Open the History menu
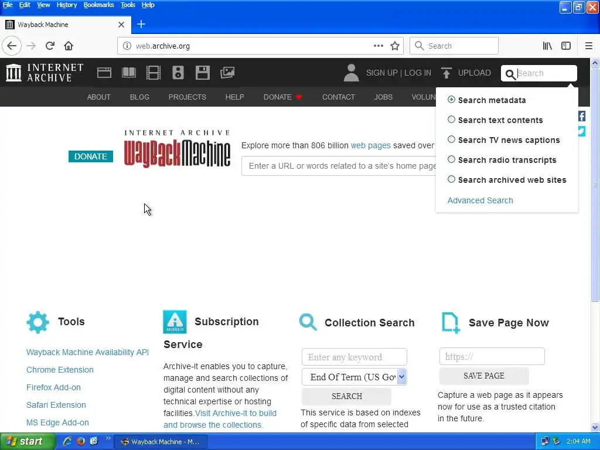 [67, 5]
